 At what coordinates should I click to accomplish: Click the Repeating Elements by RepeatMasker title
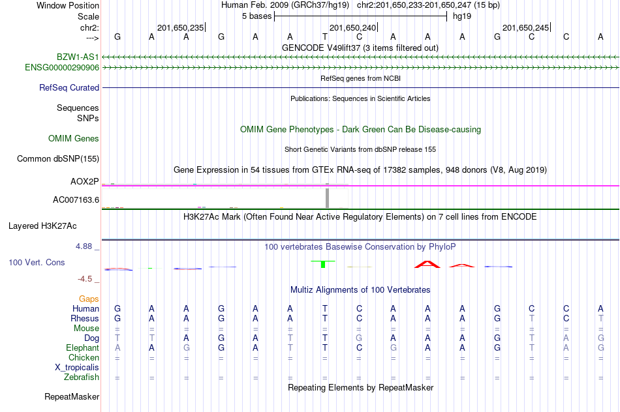tap(361, 387)
